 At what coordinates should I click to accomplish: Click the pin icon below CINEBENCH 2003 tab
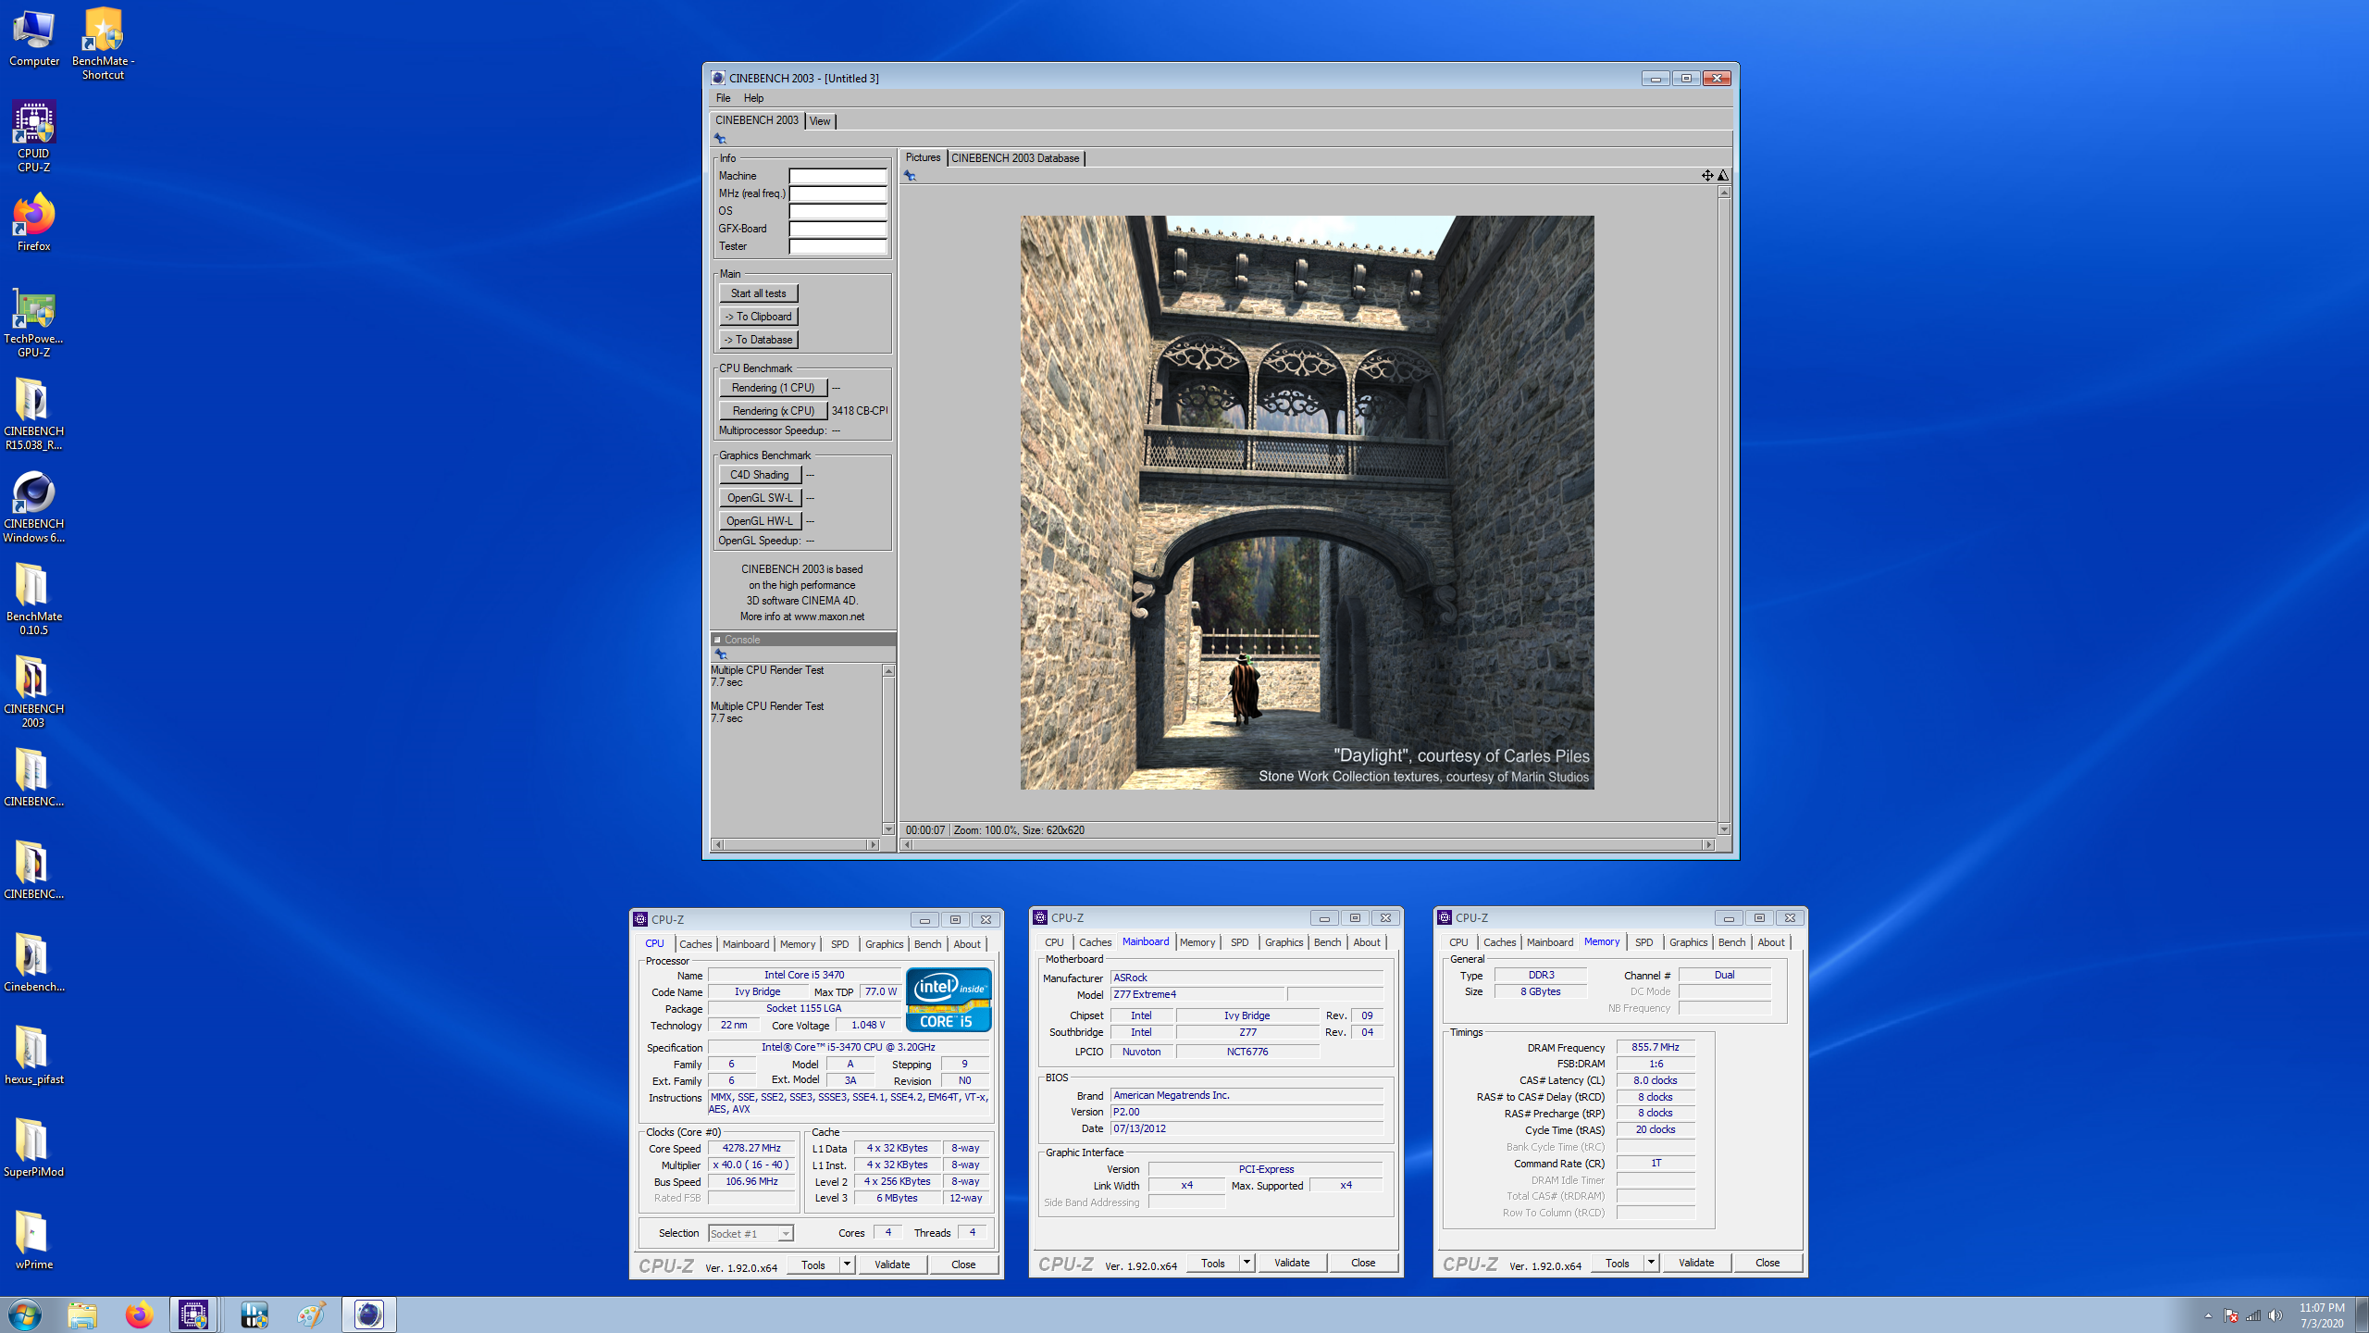pyautogui.click(x=721, y=138)
